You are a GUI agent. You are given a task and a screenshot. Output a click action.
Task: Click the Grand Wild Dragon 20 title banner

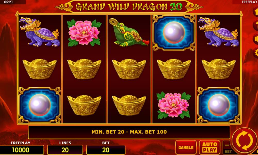(129, 7)
